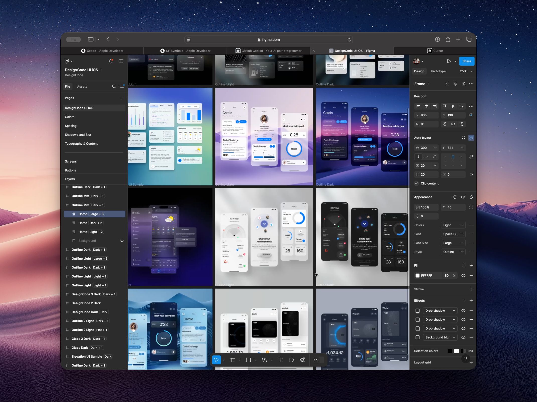Open Frame type dropdown chevron
Screen dimensions: 537x402
429,84
